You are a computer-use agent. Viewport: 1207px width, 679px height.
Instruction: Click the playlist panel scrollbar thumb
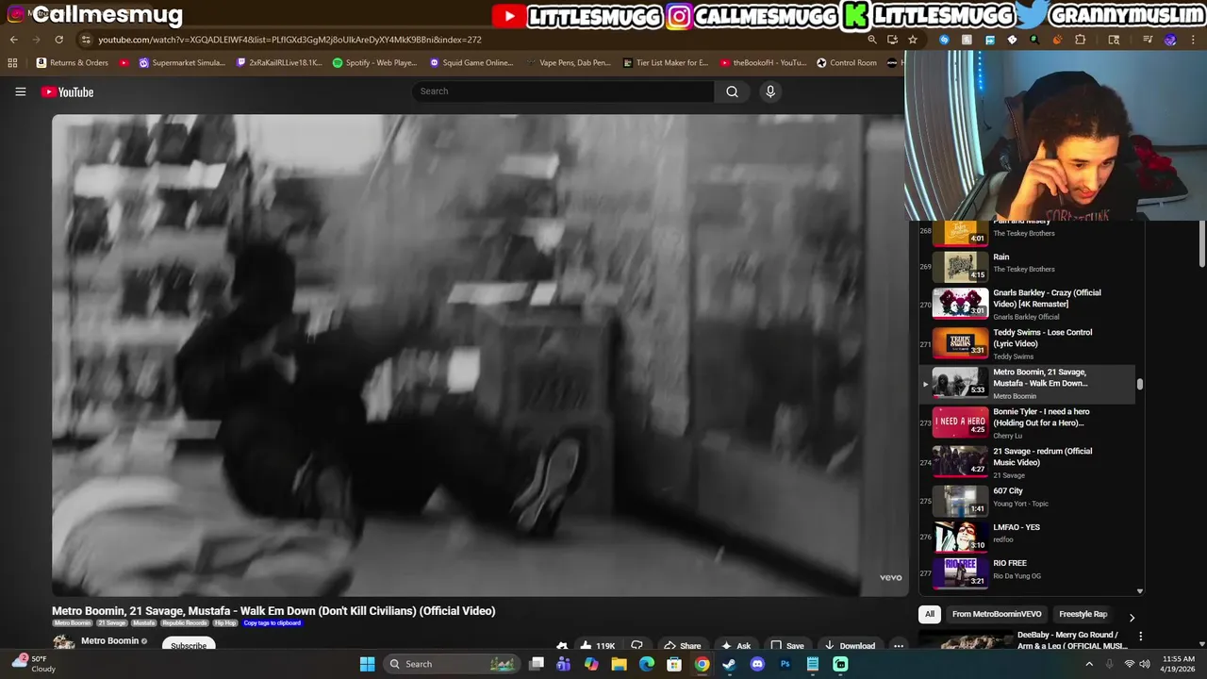1140,384
